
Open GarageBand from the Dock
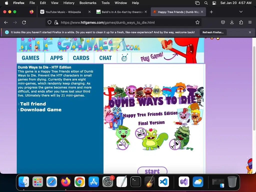pos(150,181)
